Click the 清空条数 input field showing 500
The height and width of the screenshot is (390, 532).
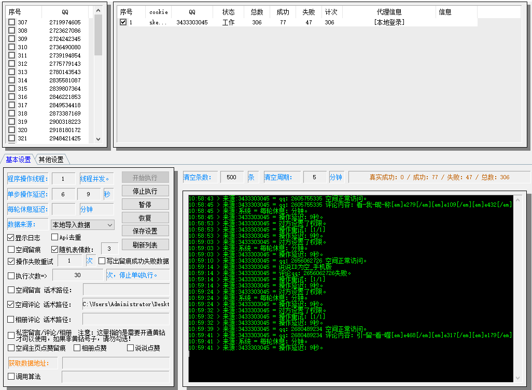[232, 177]
